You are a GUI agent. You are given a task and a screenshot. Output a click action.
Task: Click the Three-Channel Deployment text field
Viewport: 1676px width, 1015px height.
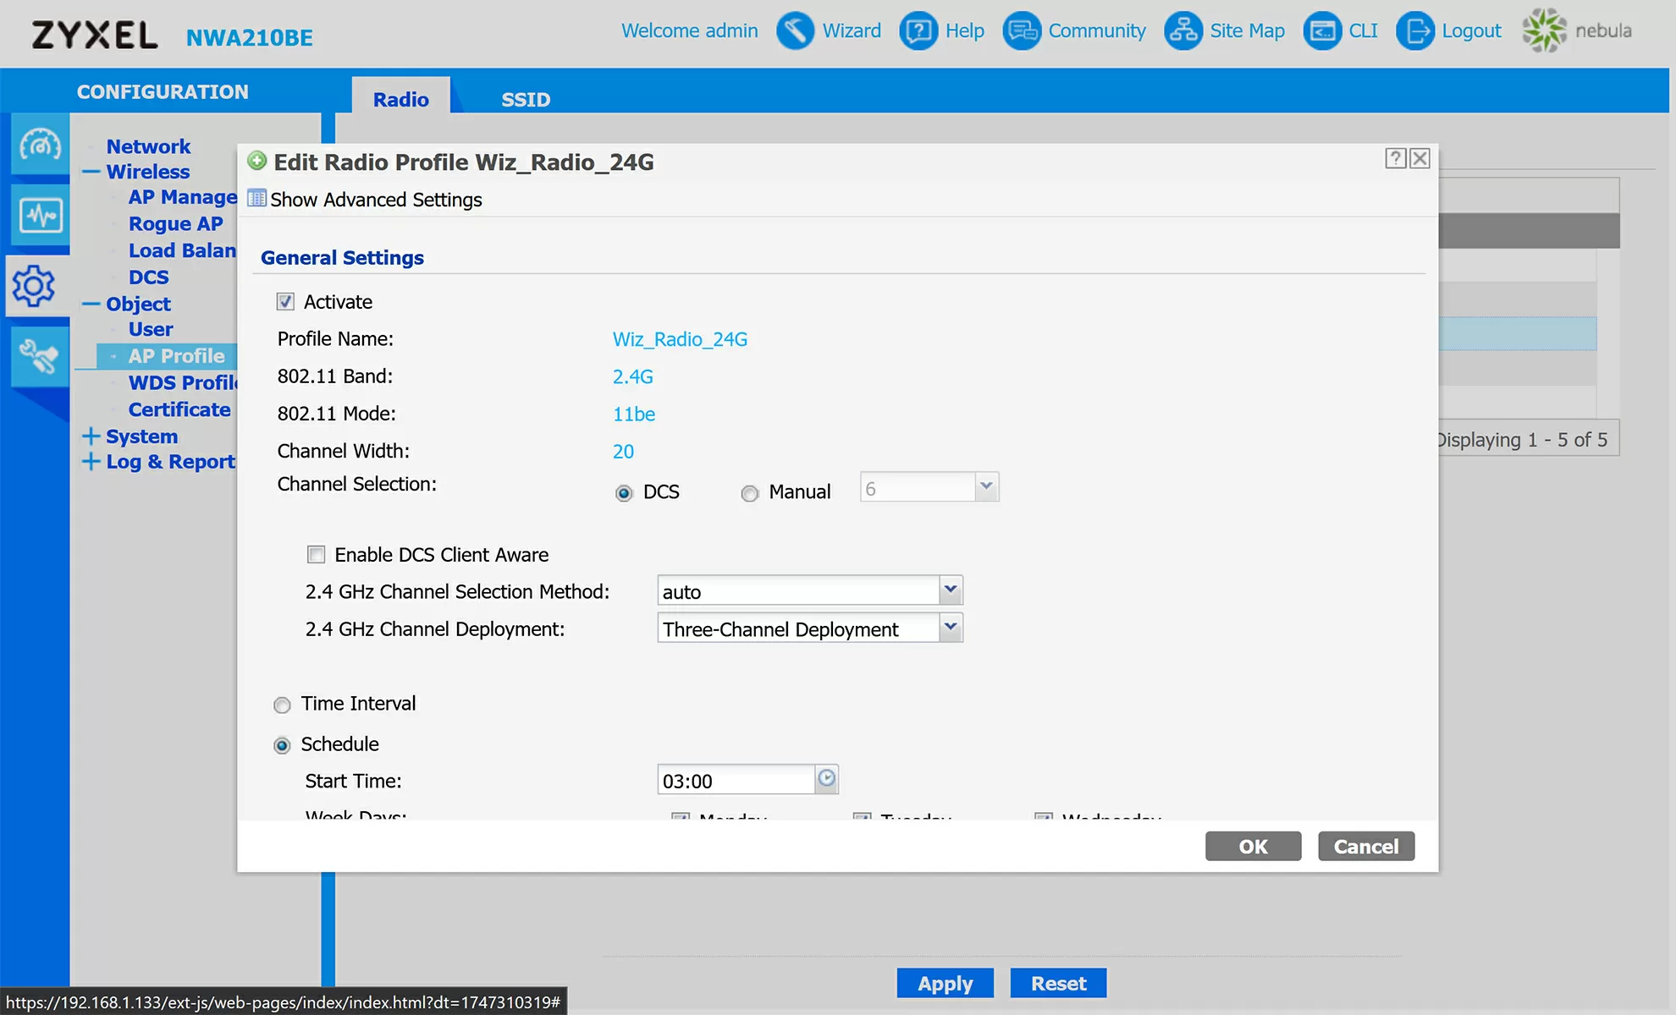798,628
